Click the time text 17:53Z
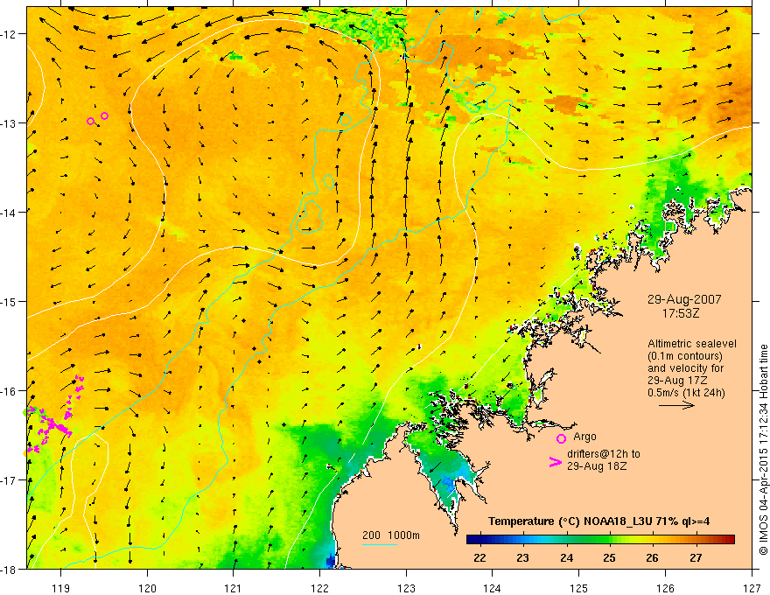 click(x=681, y=313)
